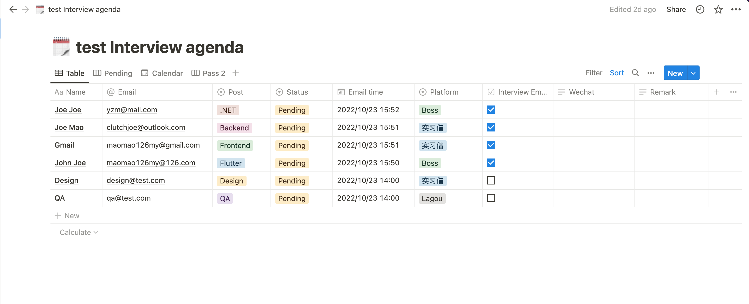Click the calendar page icon beside title
The image size is (749, 304).
[61, 47]
